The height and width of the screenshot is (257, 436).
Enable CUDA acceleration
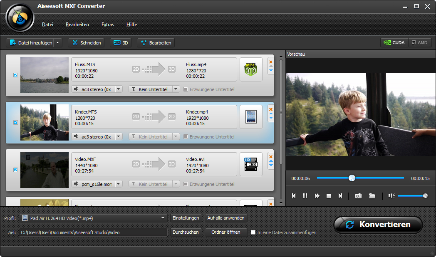coord(394,42)
